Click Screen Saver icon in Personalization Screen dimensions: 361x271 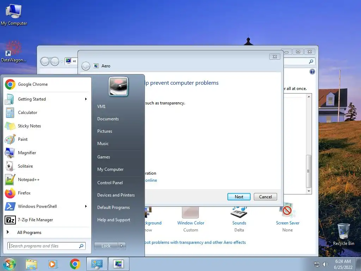[x=287, y=210]
